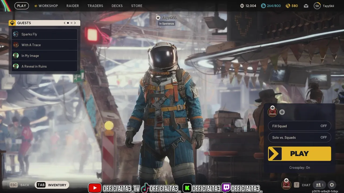Go to next quests page arrow
Viewport: 344px width, 193px height.
point(75,23)
